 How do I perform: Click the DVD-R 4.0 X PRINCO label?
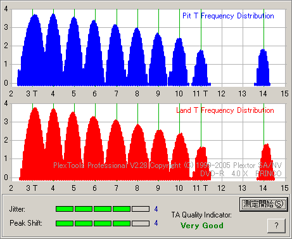[241, 174]
